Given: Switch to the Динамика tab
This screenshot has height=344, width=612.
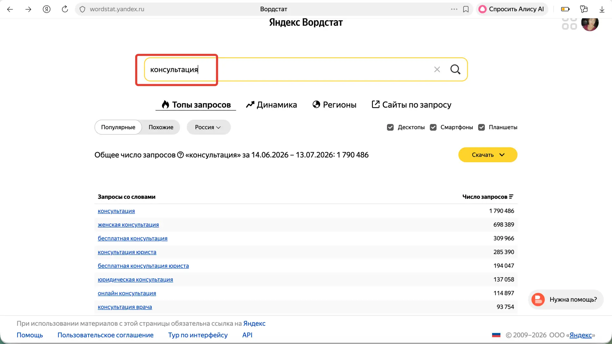Looking at the screenshot, I should 271,105.
